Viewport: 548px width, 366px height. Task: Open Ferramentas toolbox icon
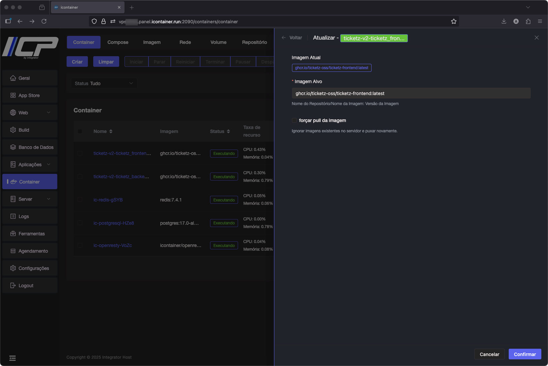click(13, 234)
